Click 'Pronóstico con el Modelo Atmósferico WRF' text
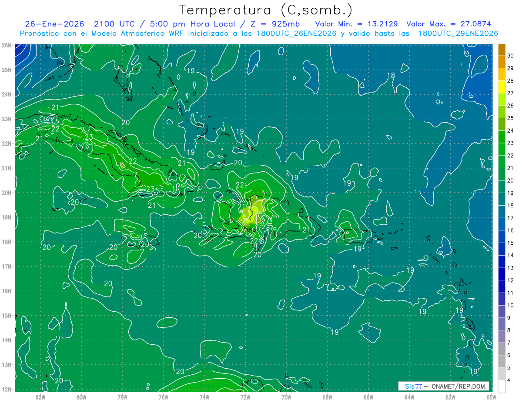This screenshot has width=522, height=403. pyautogui.click(x=102, y=33)
